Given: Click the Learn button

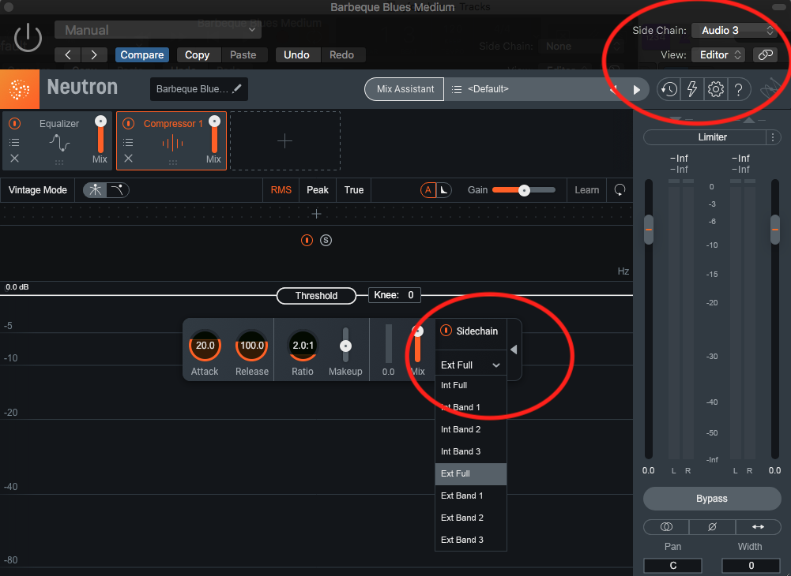Looking at the screenshot, I should point(586,190).
